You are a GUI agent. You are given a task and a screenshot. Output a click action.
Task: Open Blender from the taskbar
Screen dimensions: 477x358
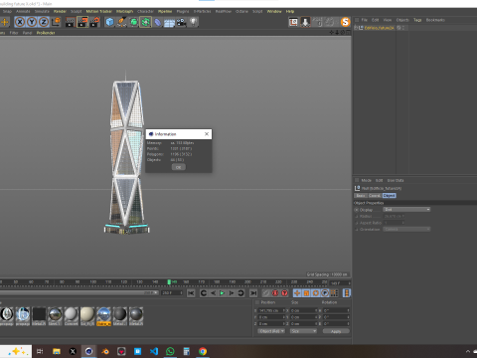[x=105, y=351]
